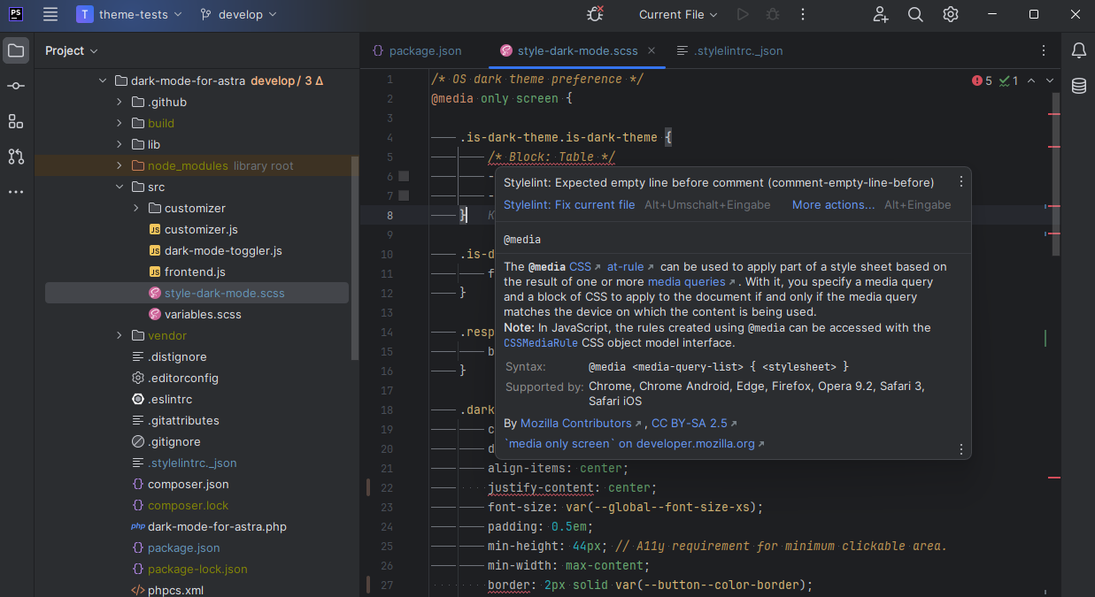Open the develop branch dropdown
Screen dimensions: 1095x597
(x=238, y=14)
